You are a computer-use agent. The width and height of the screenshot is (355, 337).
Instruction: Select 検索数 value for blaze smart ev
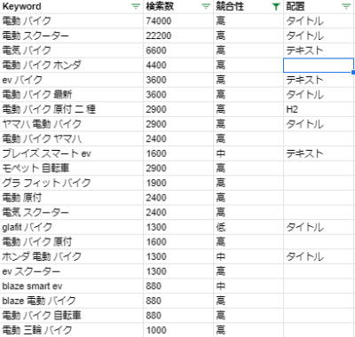coord(178,286)
